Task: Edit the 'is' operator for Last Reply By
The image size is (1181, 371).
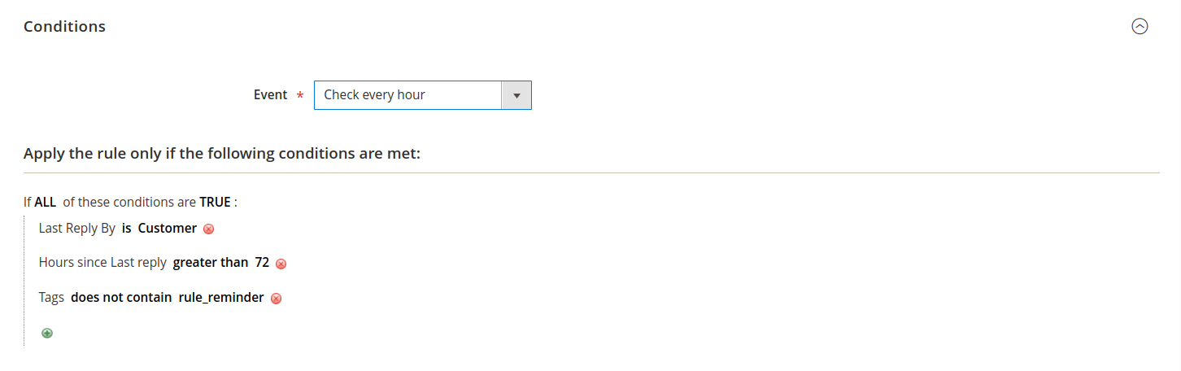Action: tap(126, 229)
